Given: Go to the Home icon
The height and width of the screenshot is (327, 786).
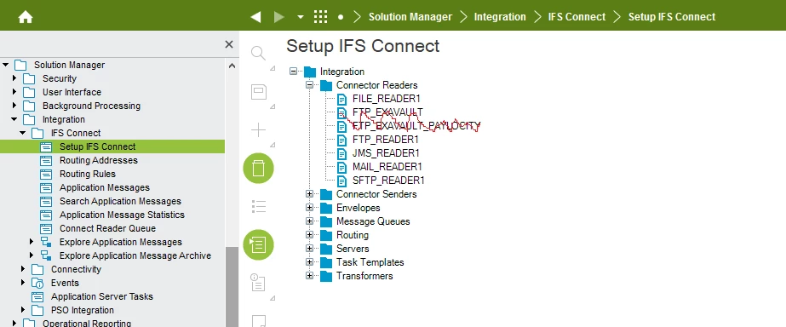Looking at the screenshot, I should tap(25, 17).
